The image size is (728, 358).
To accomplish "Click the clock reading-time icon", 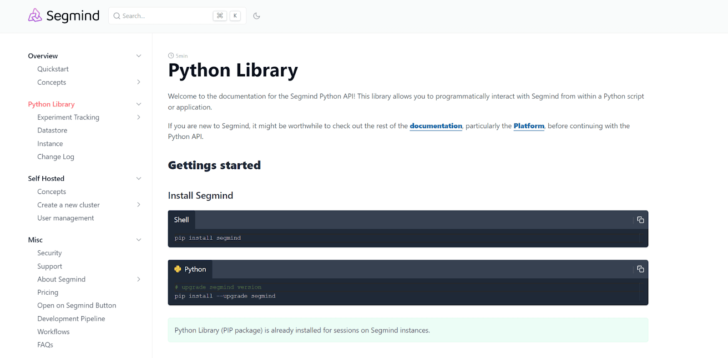I will click(171, 55).
